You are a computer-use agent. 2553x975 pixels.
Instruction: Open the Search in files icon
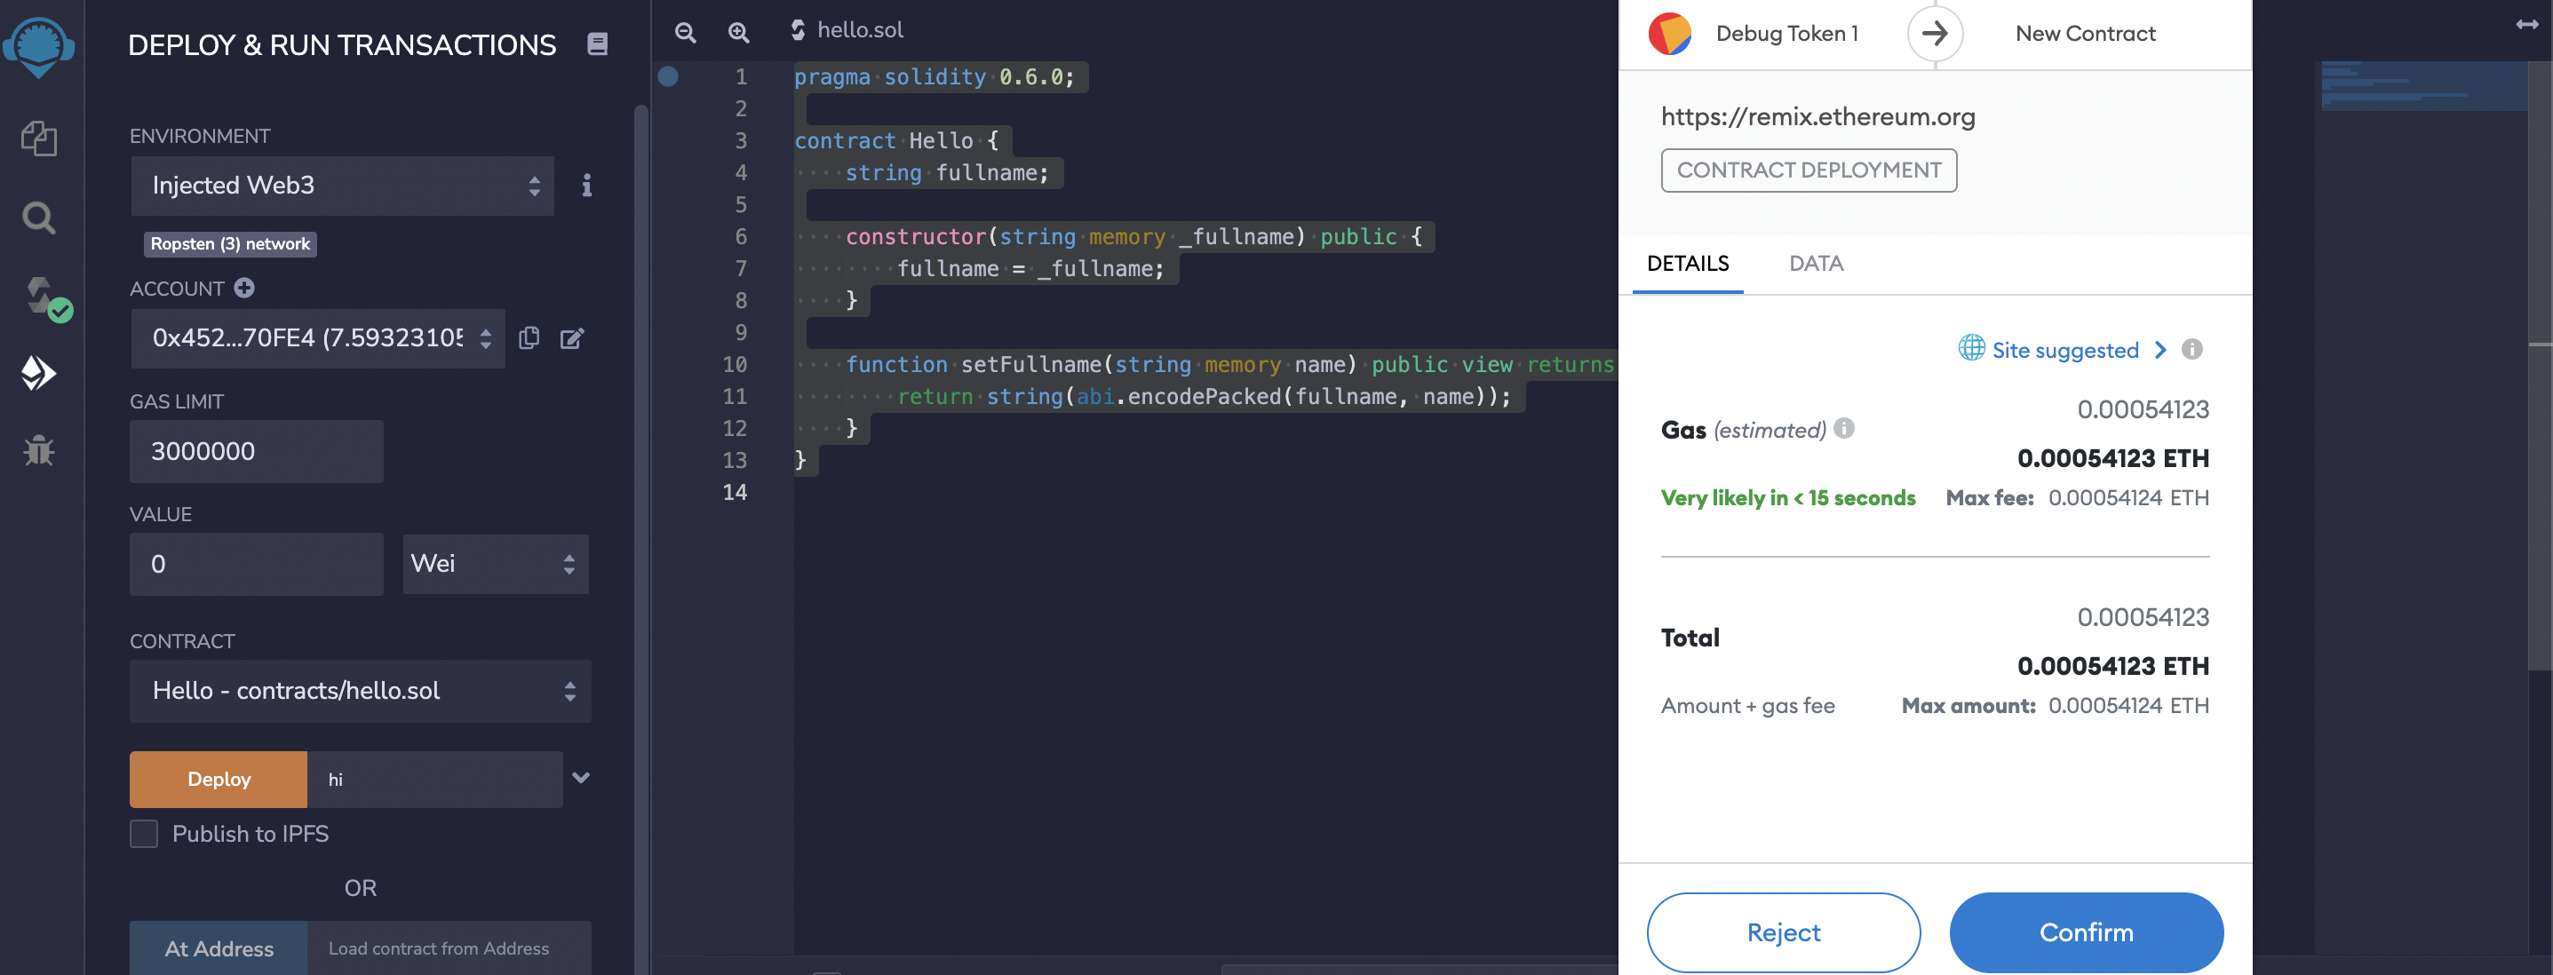pos(39,217)
